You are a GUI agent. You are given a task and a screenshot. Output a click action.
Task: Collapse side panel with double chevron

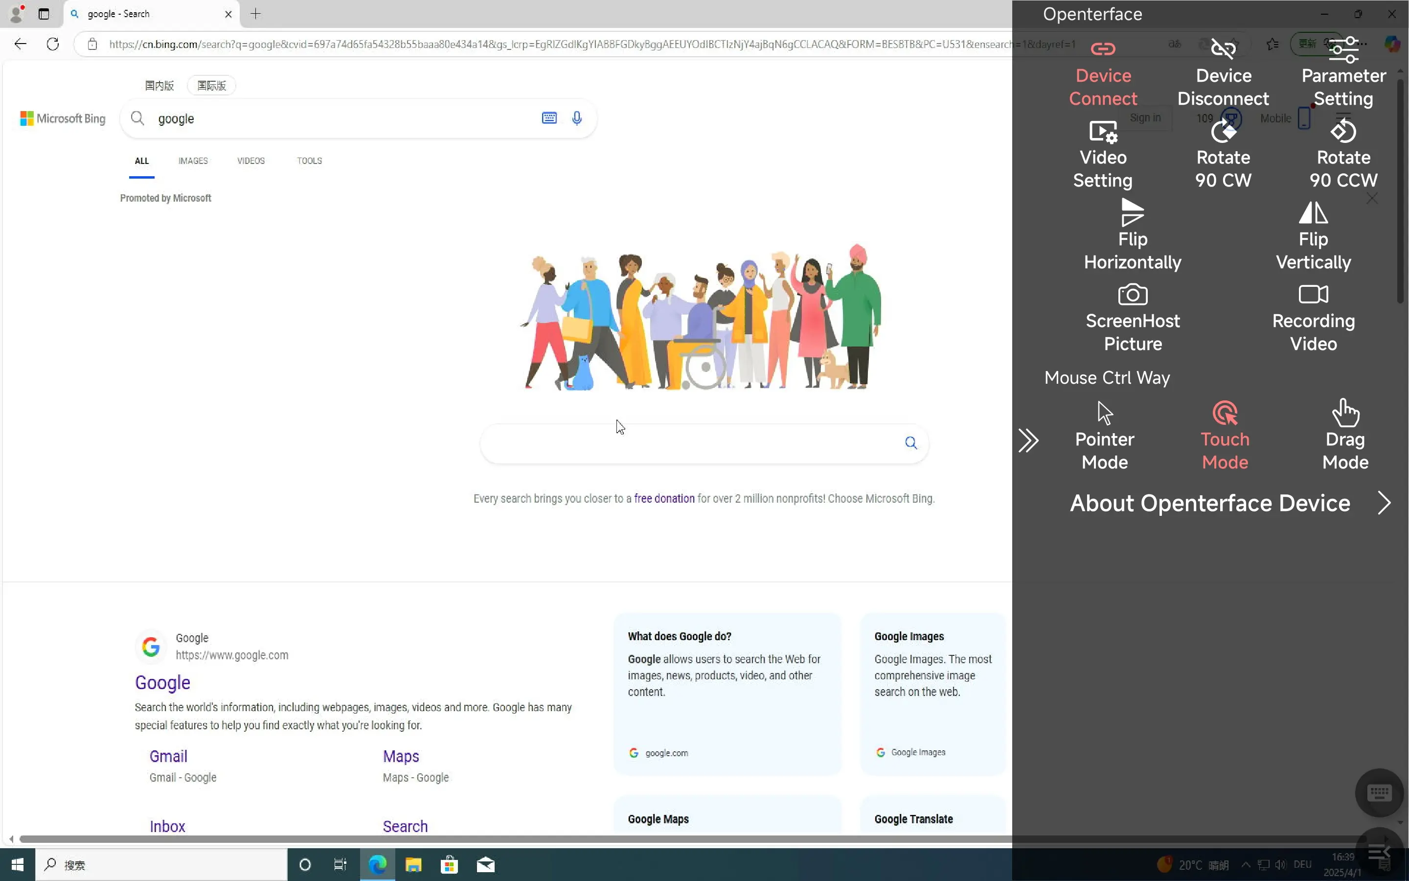(x=1027, y=440)
